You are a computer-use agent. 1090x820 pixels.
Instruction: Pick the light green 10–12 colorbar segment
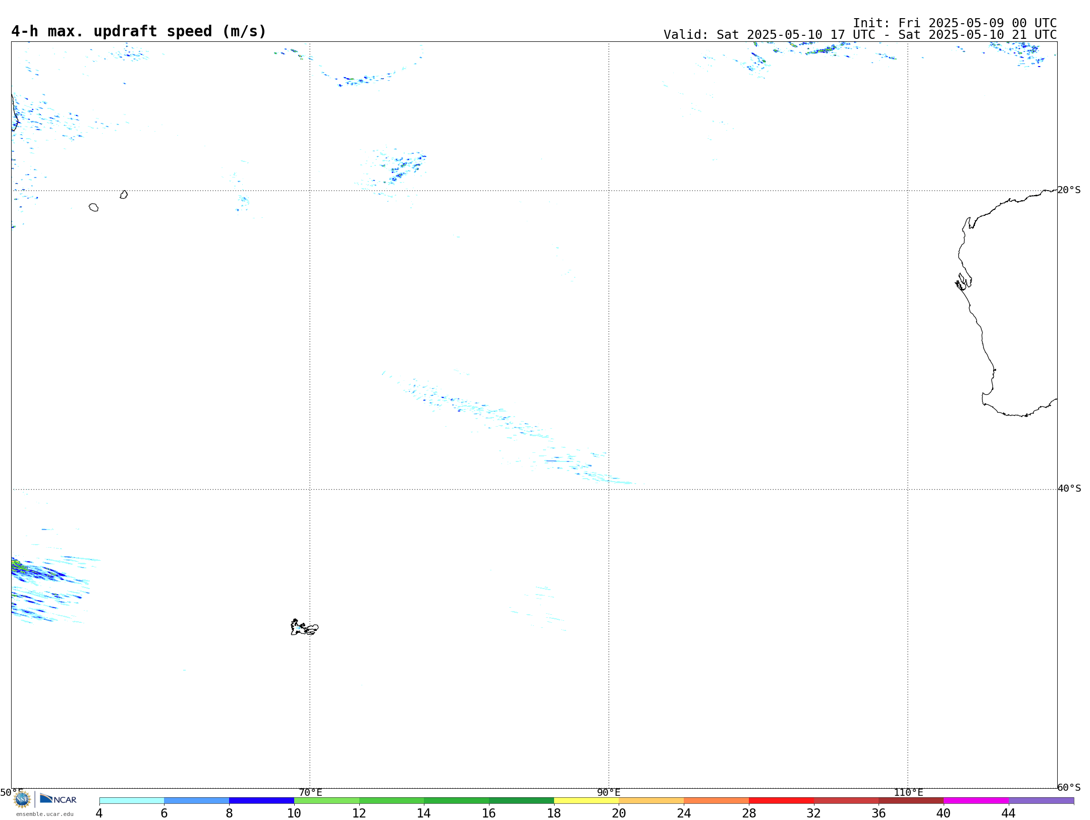327,801
